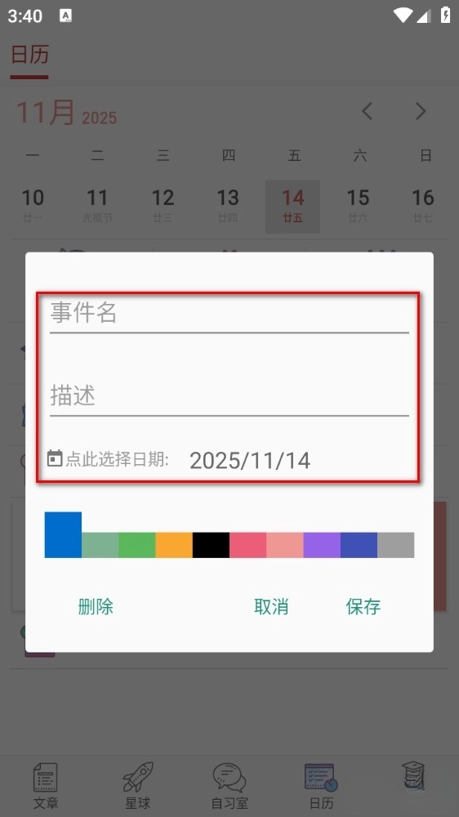Tap the calendar icon beside date picker
The image size is (459, 817).
tap(55, 458)
